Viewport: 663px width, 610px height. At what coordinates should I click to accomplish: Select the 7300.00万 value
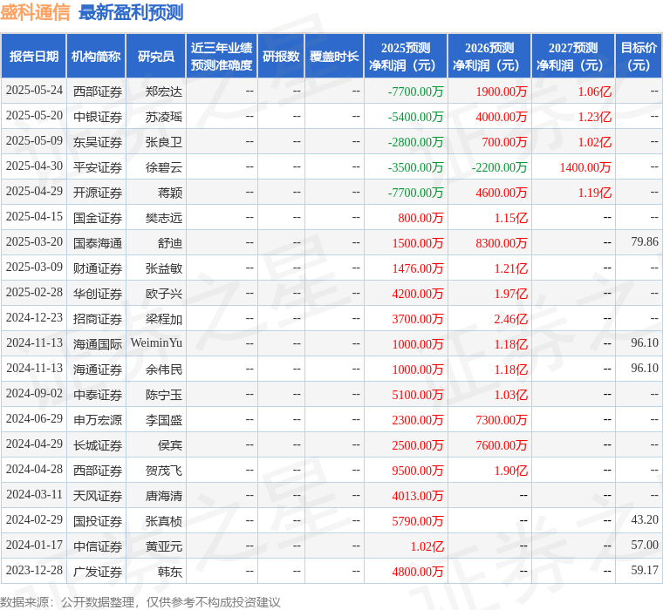(501, 420)
